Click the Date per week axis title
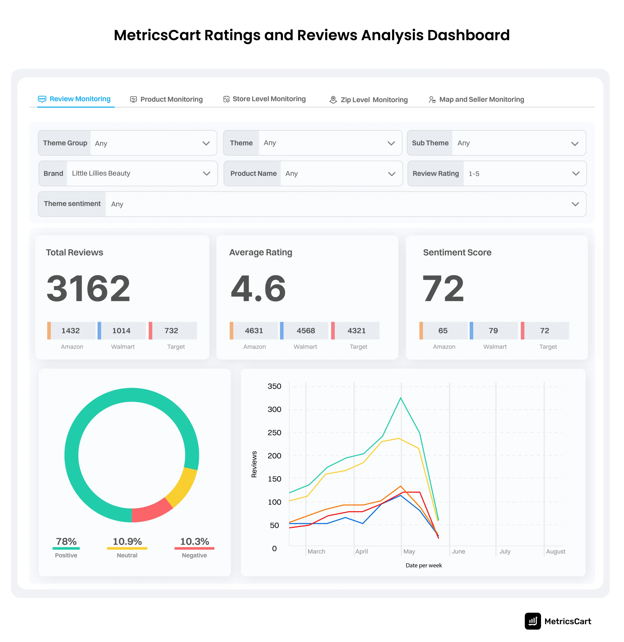Screen dimensions: 624x642 point(424,565)
